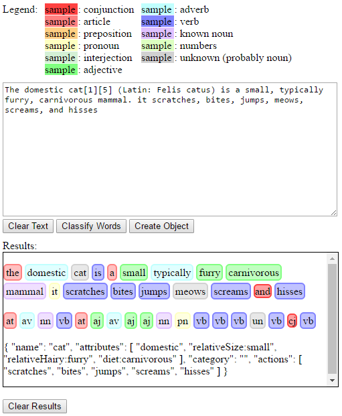Image resolution: width=342 pixels, height=416 pixels.
Task: Select the "domestic" word chip
Action: tap(46, 273)
